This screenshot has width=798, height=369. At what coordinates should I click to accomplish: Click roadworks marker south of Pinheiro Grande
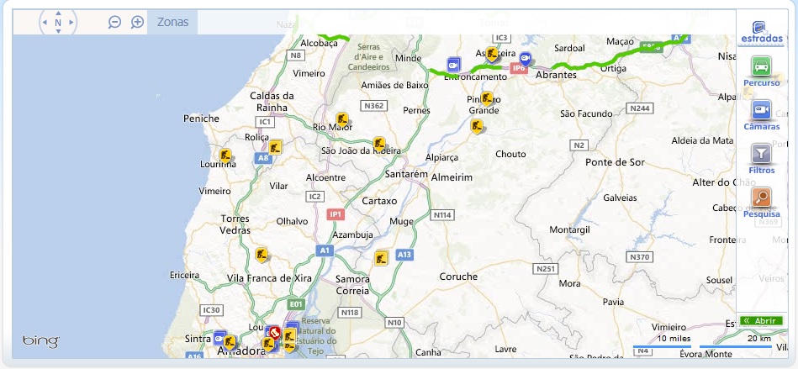coord(477,126)
